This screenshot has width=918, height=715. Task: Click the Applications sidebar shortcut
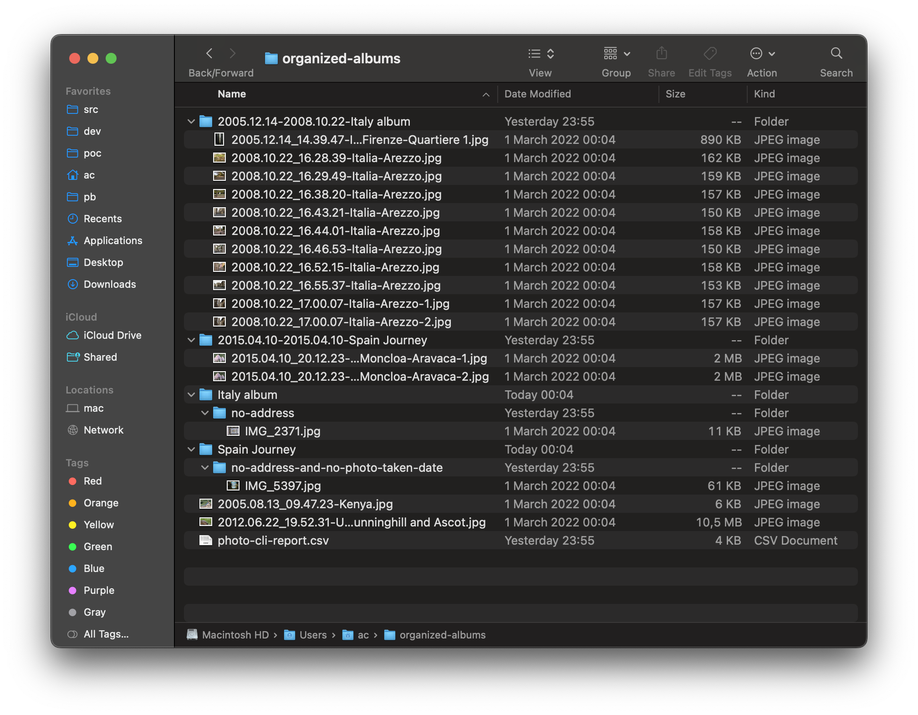point(113,240)
